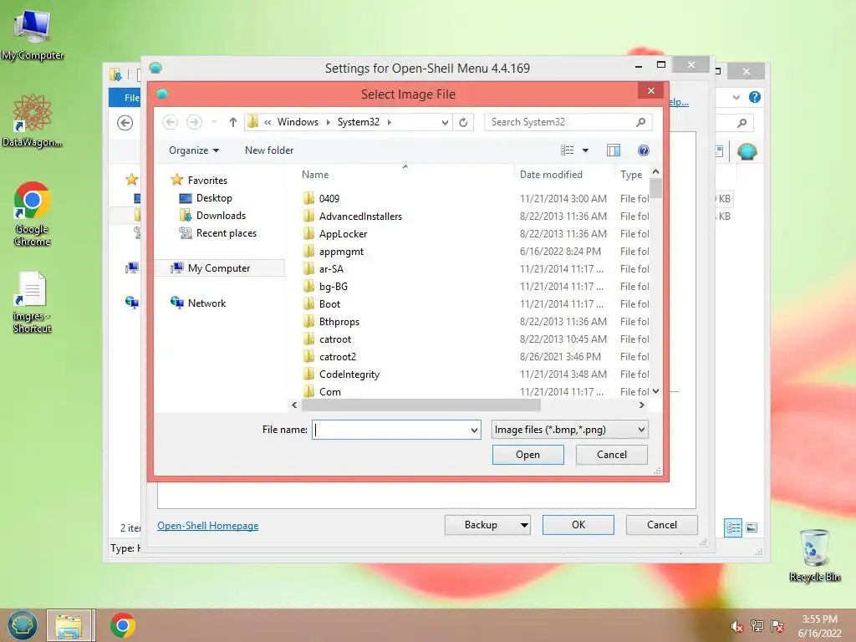This screenshot has width=856, height=642.
Task: Click the vertical scrollbar thumb in file list
Action: click(x=655, y=188)
